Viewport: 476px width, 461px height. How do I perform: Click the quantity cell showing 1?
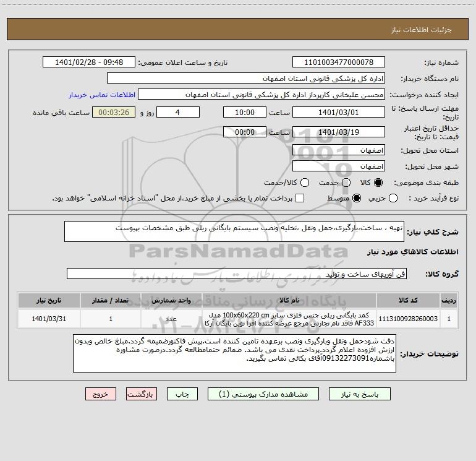tap(111, 319)
